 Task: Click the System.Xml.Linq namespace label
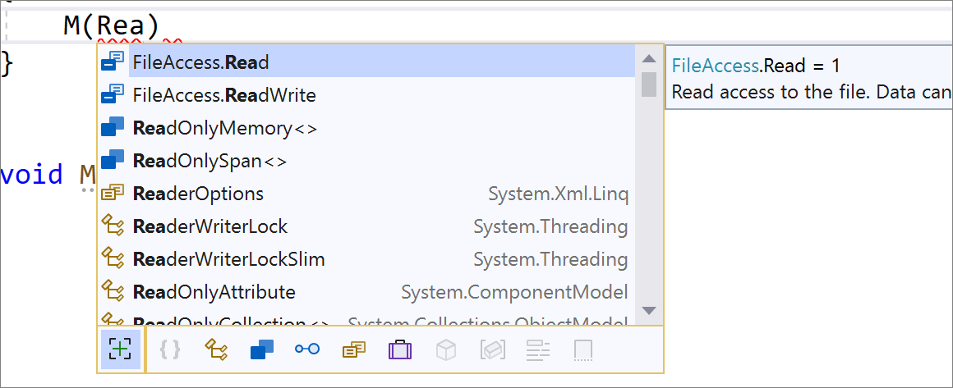click(558, 194)
